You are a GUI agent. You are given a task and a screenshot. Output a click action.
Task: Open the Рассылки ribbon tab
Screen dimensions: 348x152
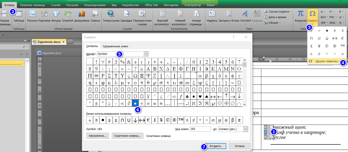click(x=72, y=5)
